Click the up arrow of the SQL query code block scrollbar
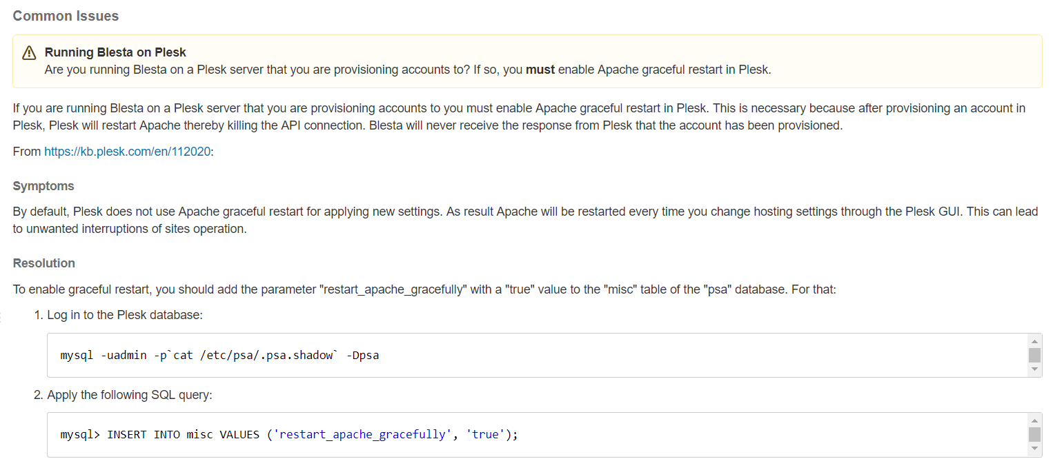1053x470 pixels. click(1034, 420)
